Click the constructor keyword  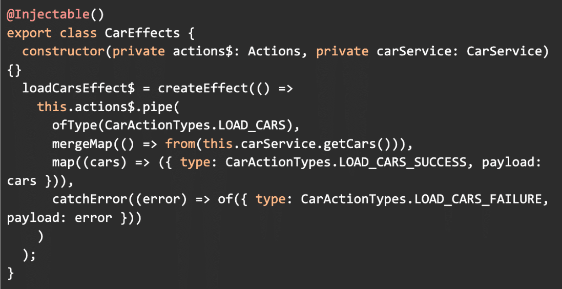point(64,51)
